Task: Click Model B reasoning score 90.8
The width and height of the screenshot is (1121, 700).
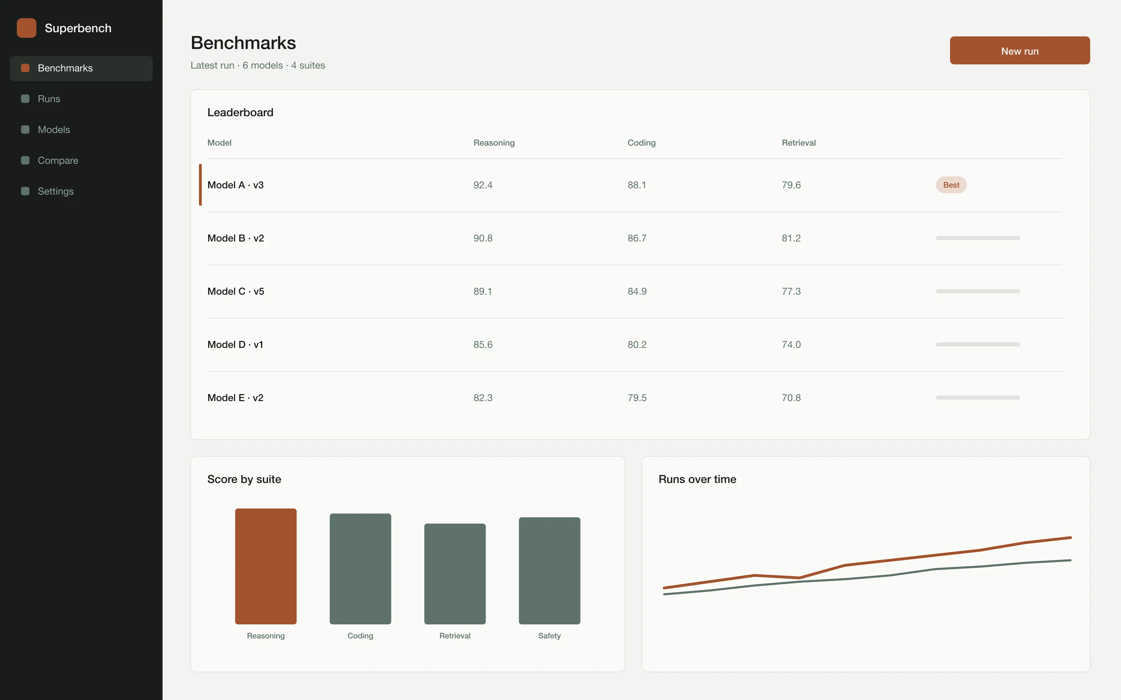Action: point(483,238)
